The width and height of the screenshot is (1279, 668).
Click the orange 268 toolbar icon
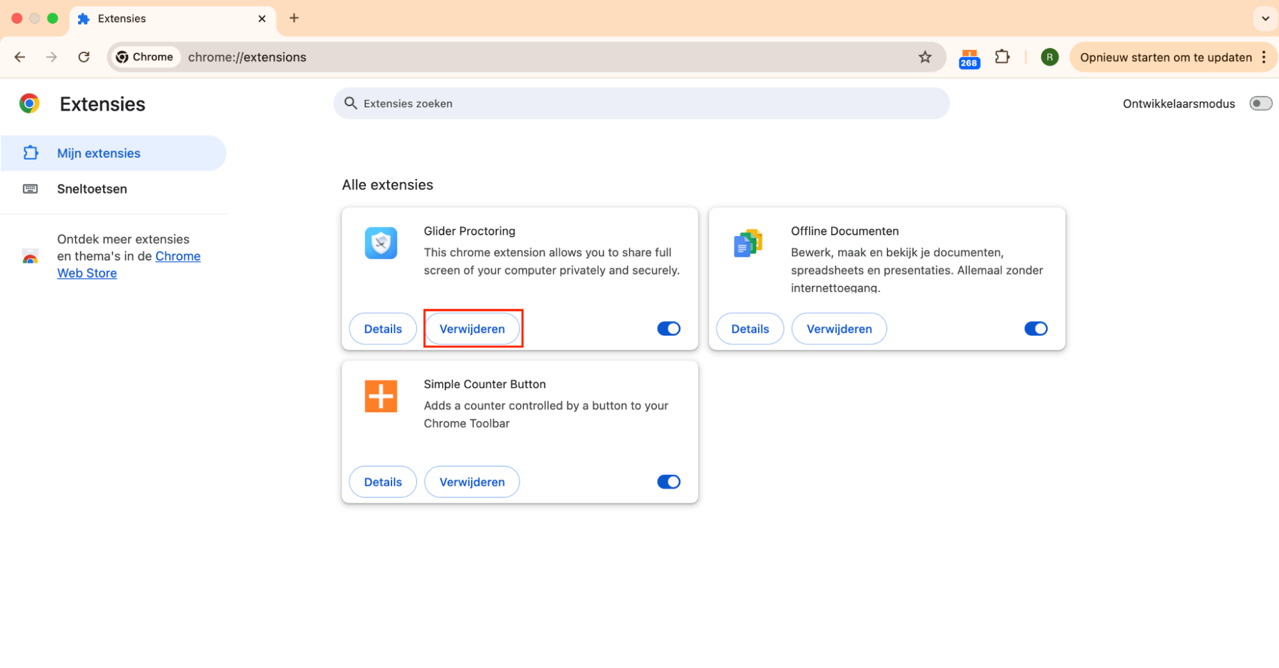tap(969, 57)
